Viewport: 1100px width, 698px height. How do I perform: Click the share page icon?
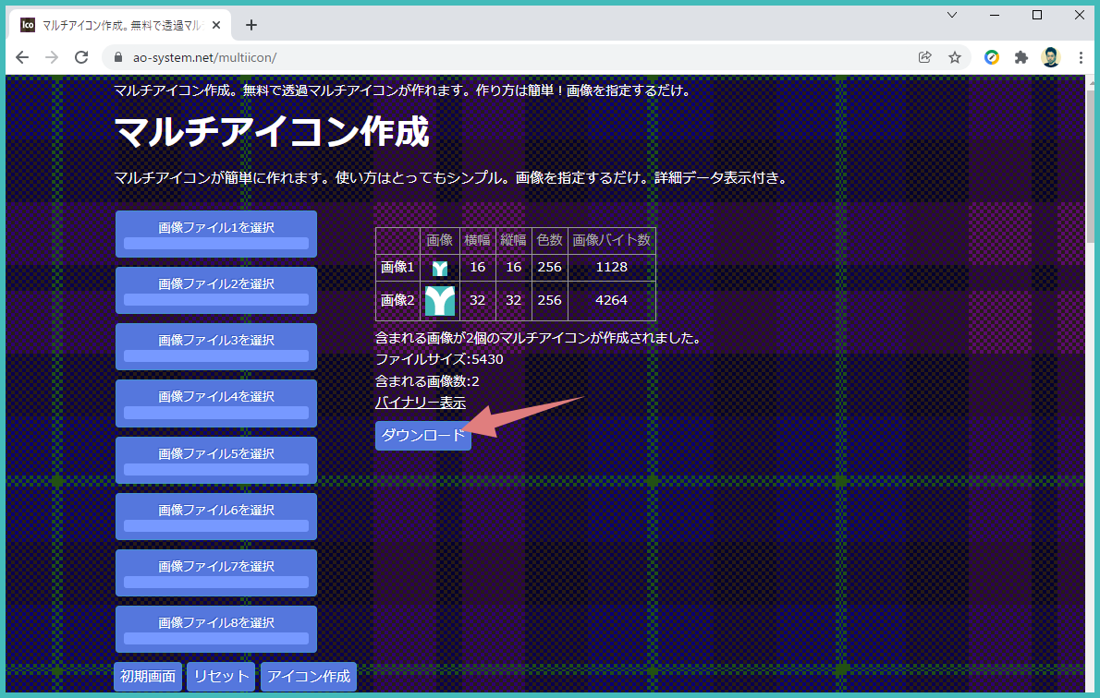pos(924,56)
